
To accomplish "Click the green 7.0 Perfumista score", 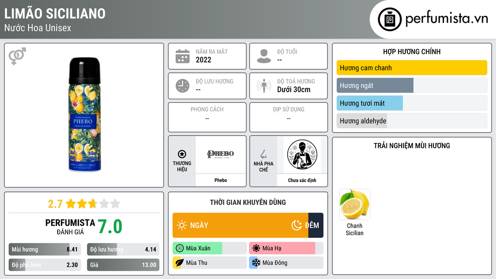I will 110,227.
